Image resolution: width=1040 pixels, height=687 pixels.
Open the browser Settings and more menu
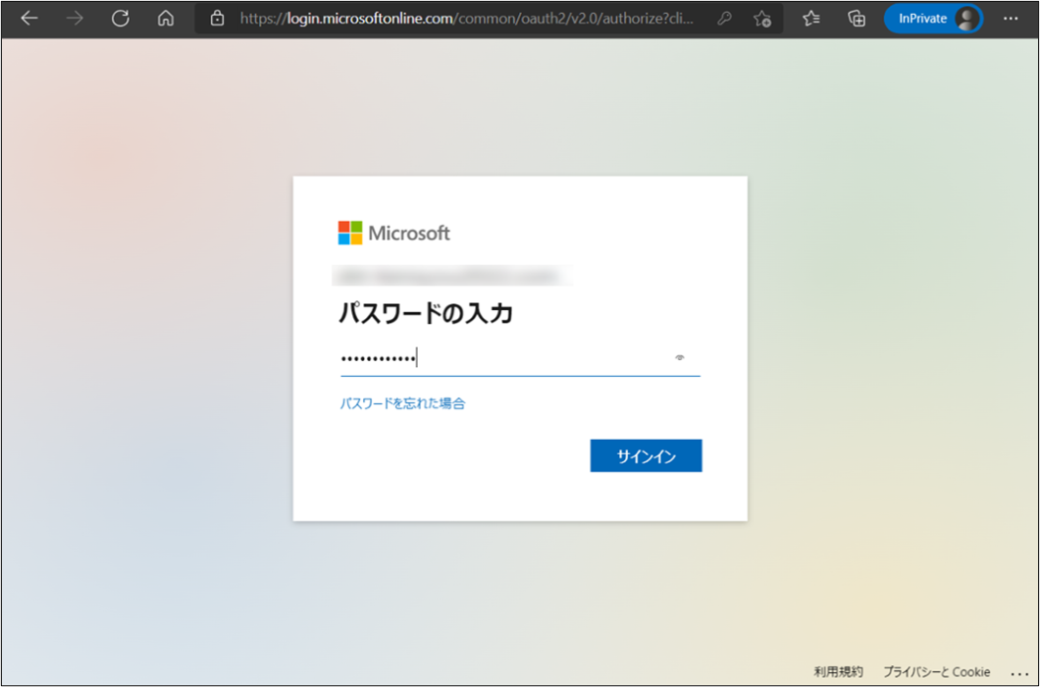click(x=1011, y=19)
